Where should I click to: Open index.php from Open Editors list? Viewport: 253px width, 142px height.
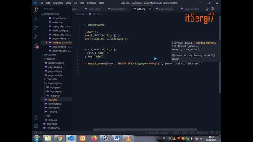pyautogui.click(x=57, y=22)
